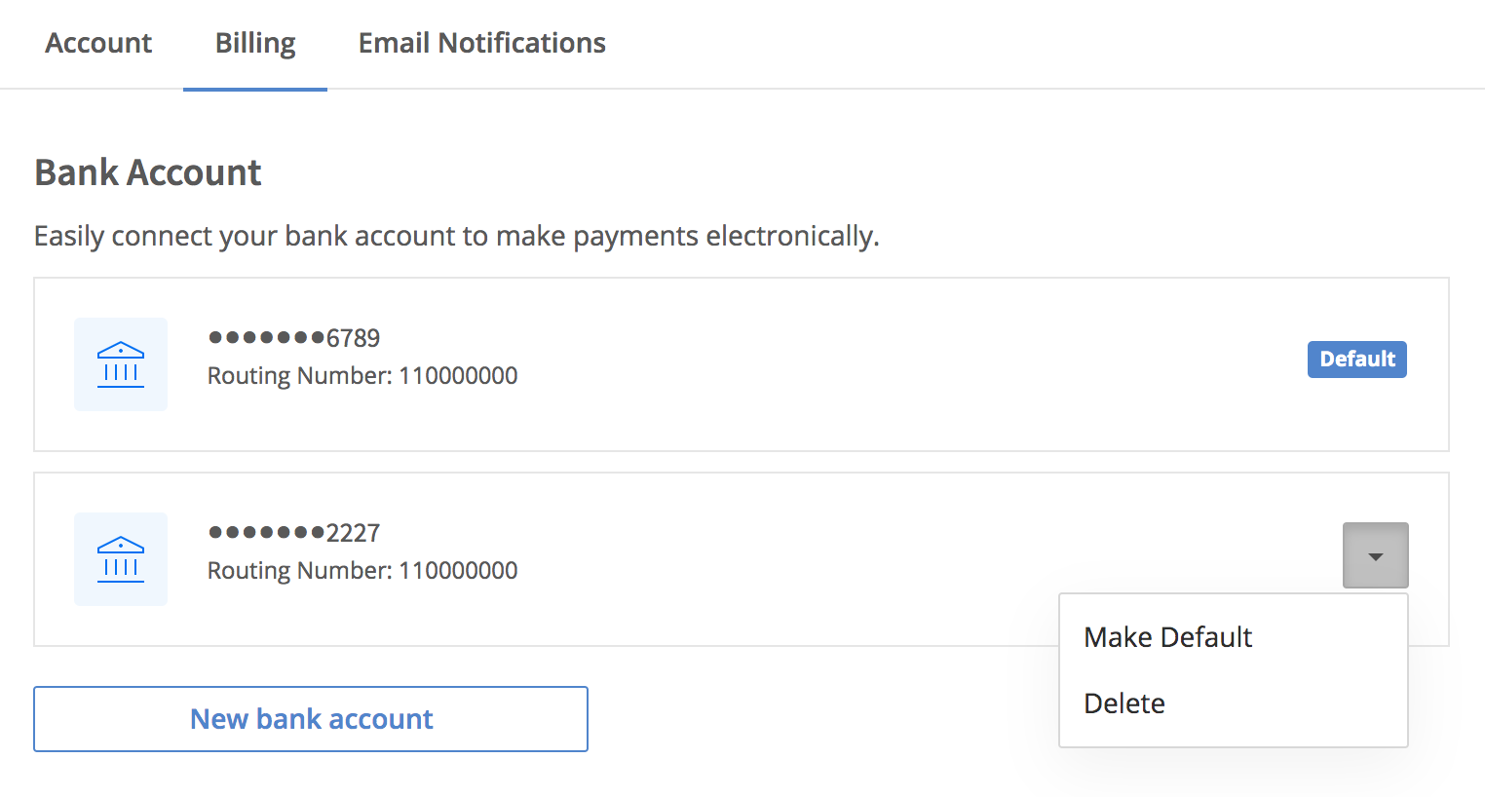
Task: Click the masked account number ending 6789
Action: [x=294, y=338]
